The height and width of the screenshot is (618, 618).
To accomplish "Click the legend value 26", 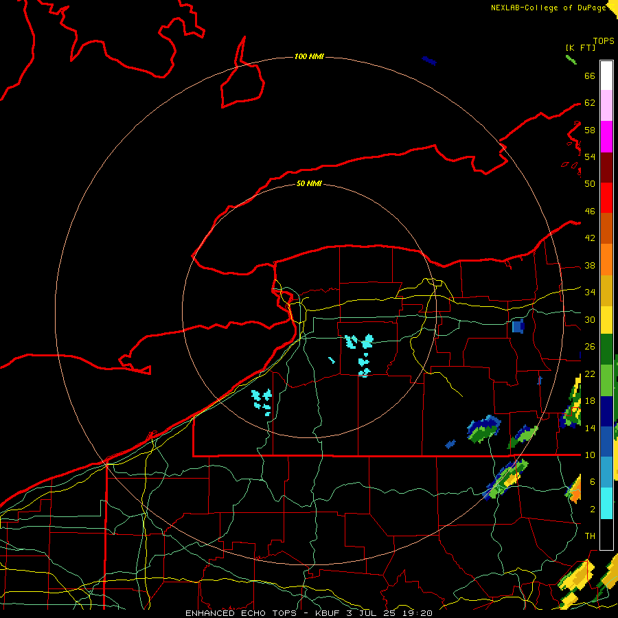I will (590, 347).
